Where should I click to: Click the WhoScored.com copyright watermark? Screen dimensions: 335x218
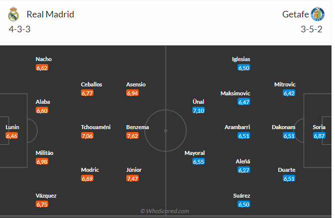click(x=165, y=211)
